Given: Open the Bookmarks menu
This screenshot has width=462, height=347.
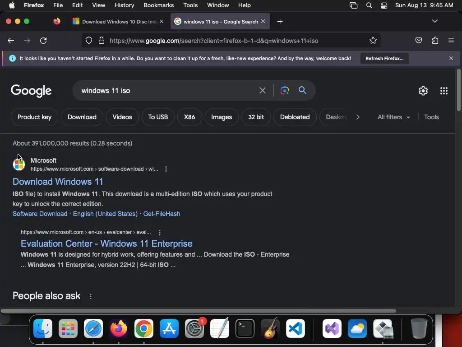Looking at the screenshot, I should click(158, 5).
